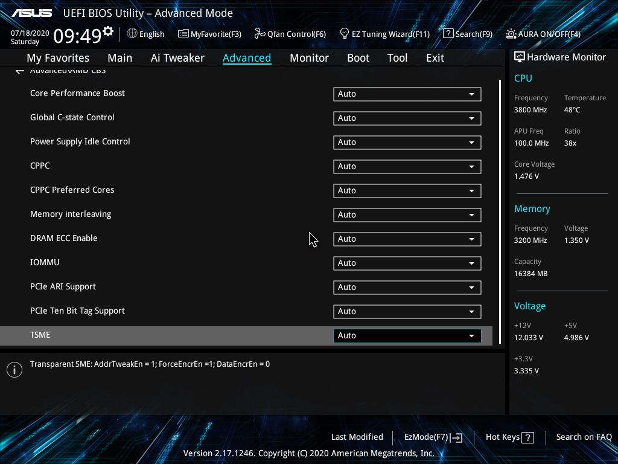This screenshot has width=618, height=464.
Task: Select Global C-state Control label
Action: (x=72, y=117)
